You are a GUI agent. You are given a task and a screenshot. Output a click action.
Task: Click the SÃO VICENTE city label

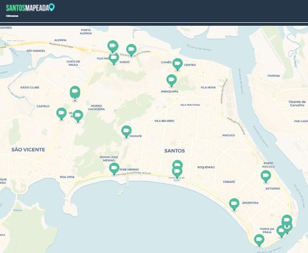[x=28, y=150]
